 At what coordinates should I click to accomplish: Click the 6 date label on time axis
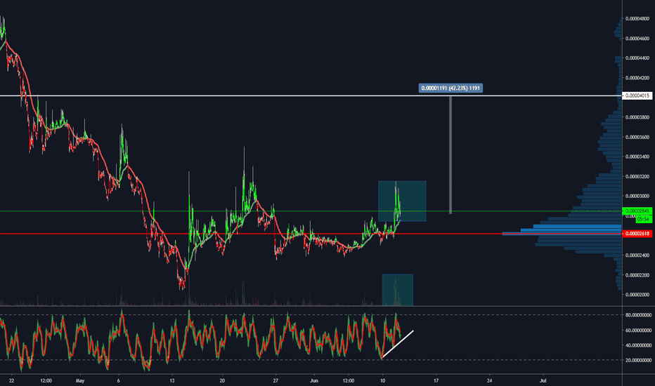point(119,380)
